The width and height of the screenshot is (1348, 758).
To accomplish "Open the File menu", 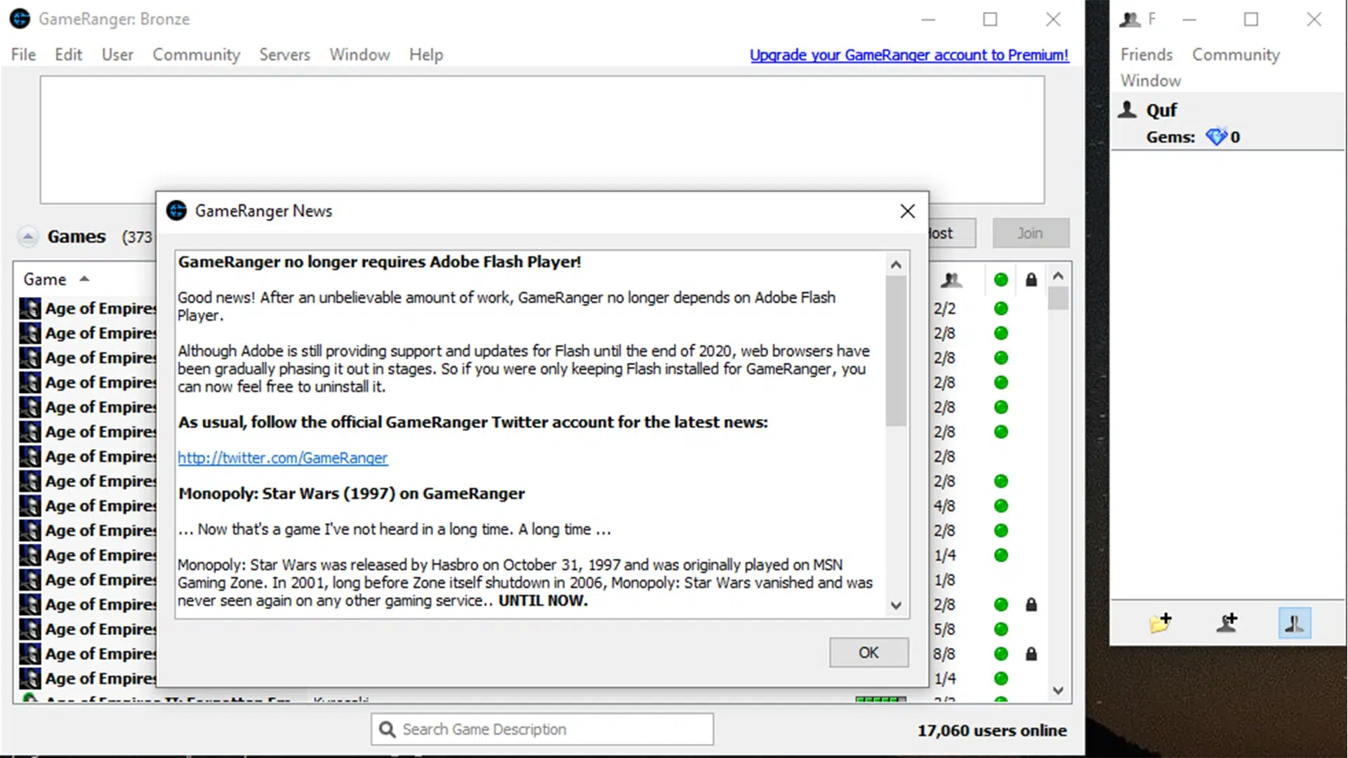I will pyautogui.click(x=23, y=55).
